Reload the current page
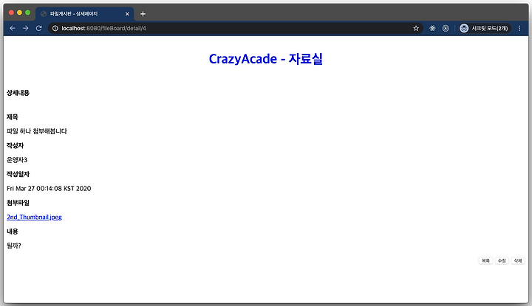 click(38, 29)
